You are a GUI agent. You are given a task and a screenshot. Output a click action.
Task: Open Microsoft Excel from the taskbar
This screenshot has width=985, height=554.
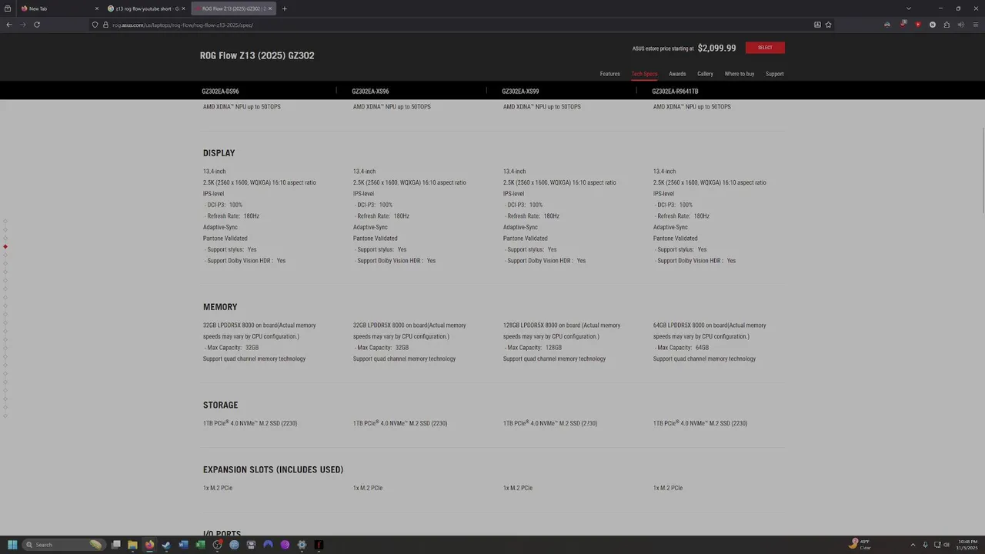coord(200,545)
